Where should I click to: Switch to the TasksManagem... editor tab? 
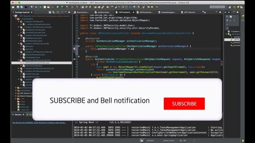[x=167, y=12]
